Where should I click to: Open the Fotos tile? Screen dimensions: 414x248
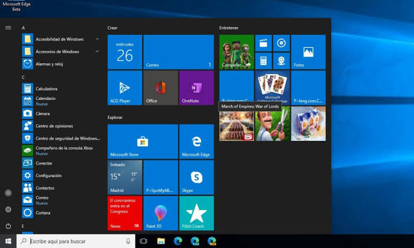coord(308,52)
